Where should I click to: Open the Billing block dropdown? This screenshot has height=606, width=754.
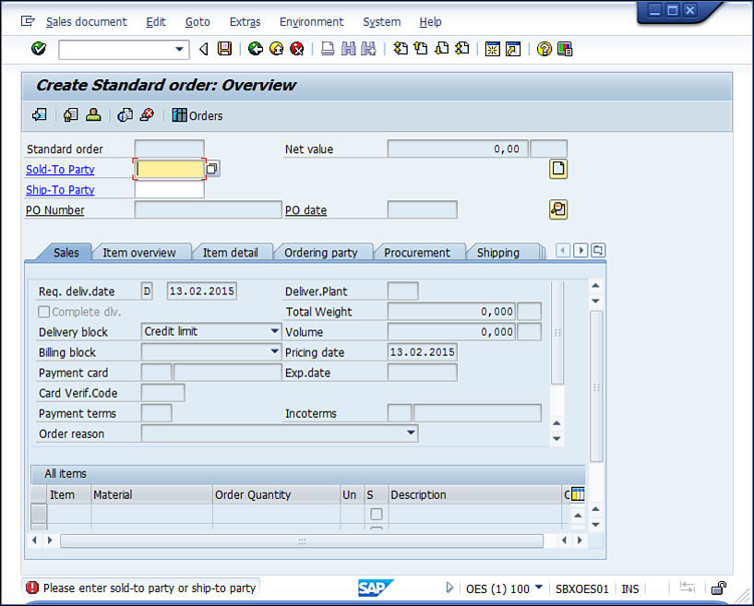tap(274, 351)
